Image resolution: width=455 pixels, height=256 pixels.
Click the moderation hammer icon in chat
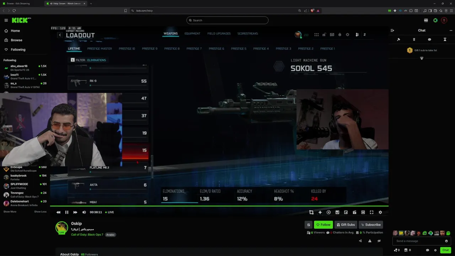pyautogui.click(x=398, y=39)
